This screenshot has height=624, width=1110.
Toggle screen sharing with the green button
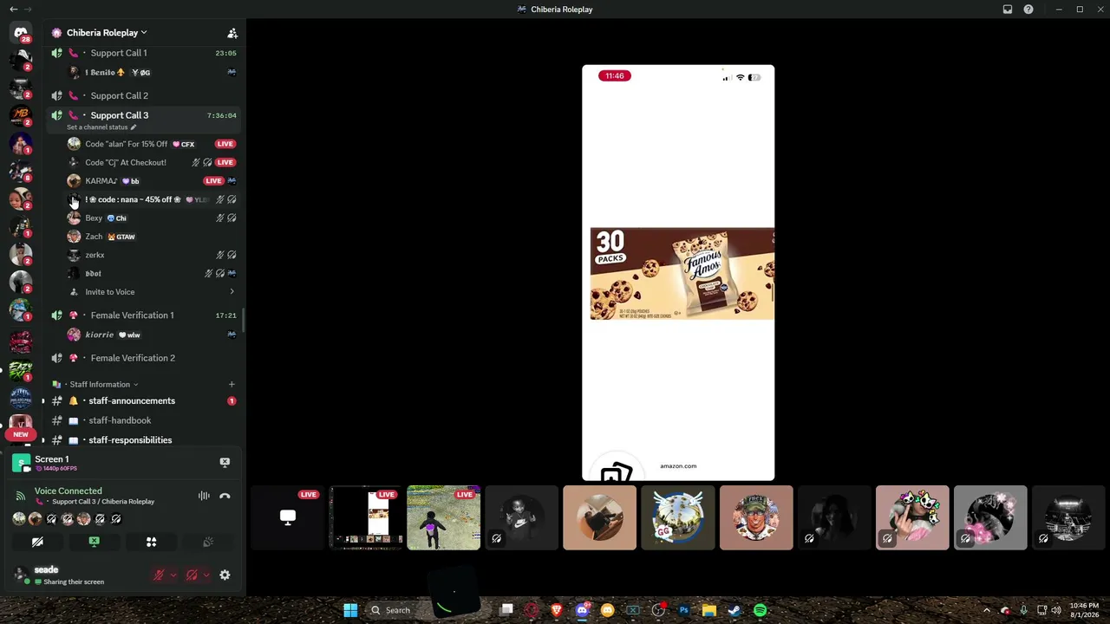tap(94, 542)
